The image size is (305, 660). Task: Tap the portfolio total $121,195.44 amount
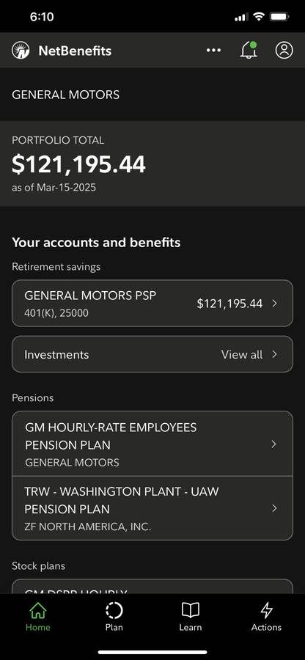coord(78,164)
